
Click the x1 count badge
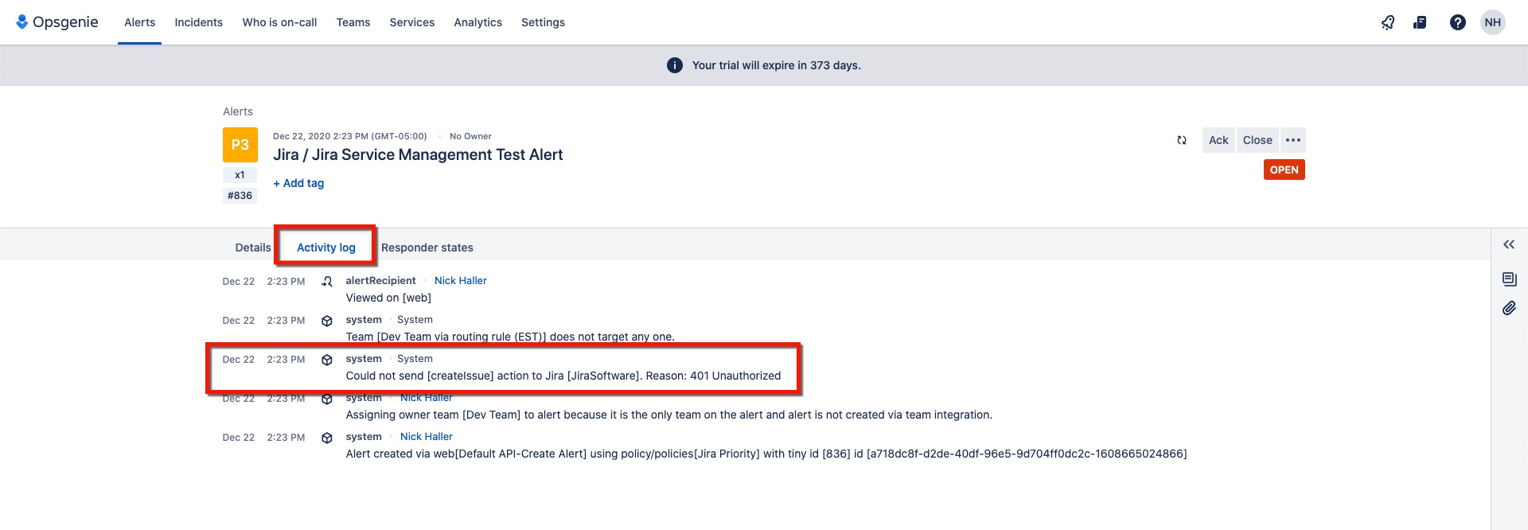pos(240,175)
